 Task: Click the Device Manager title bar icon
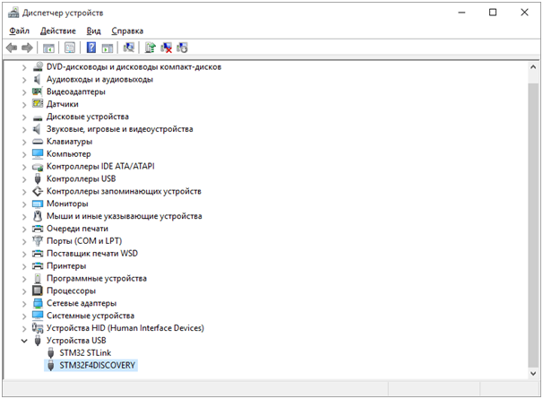(x=13, y=13)
